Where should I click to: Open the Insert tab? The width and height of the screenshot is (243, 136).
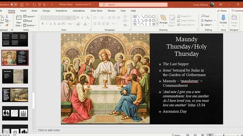pos(23,11)
